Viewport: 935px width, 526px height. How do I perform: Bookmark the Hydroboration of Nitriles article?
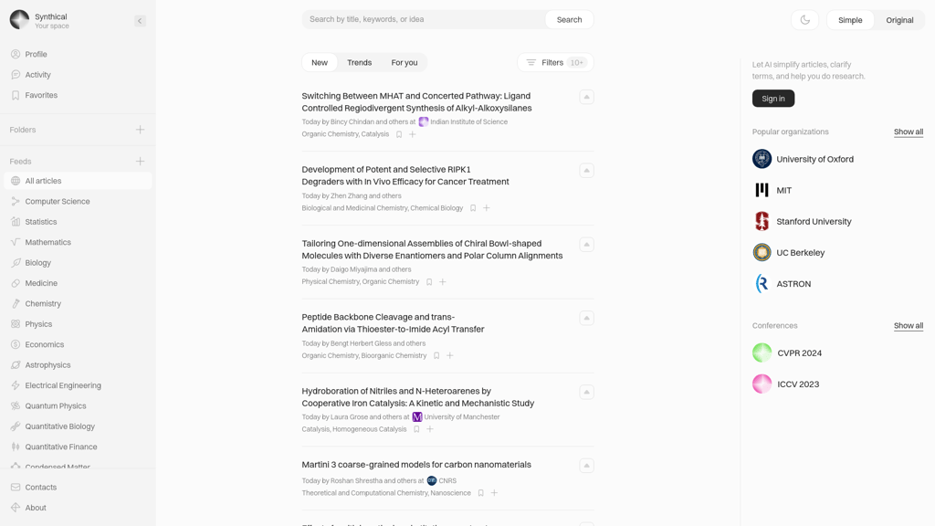(416, 429)
